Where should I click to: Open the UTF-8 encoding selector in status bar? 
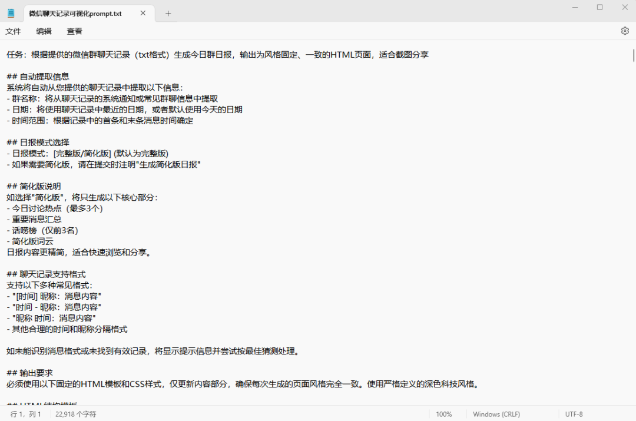[x=574, y=414]
